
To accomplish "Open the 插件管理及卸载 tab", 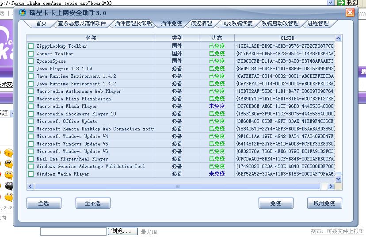I will coord(133,23).
